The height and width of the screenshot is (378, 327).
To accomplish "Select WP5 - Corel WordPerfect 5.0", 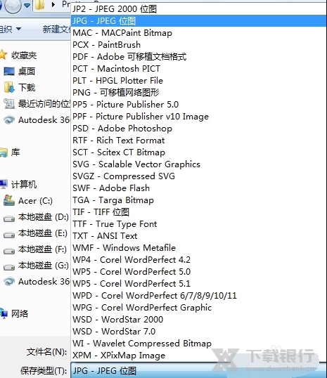I will [x=198, y=272].
